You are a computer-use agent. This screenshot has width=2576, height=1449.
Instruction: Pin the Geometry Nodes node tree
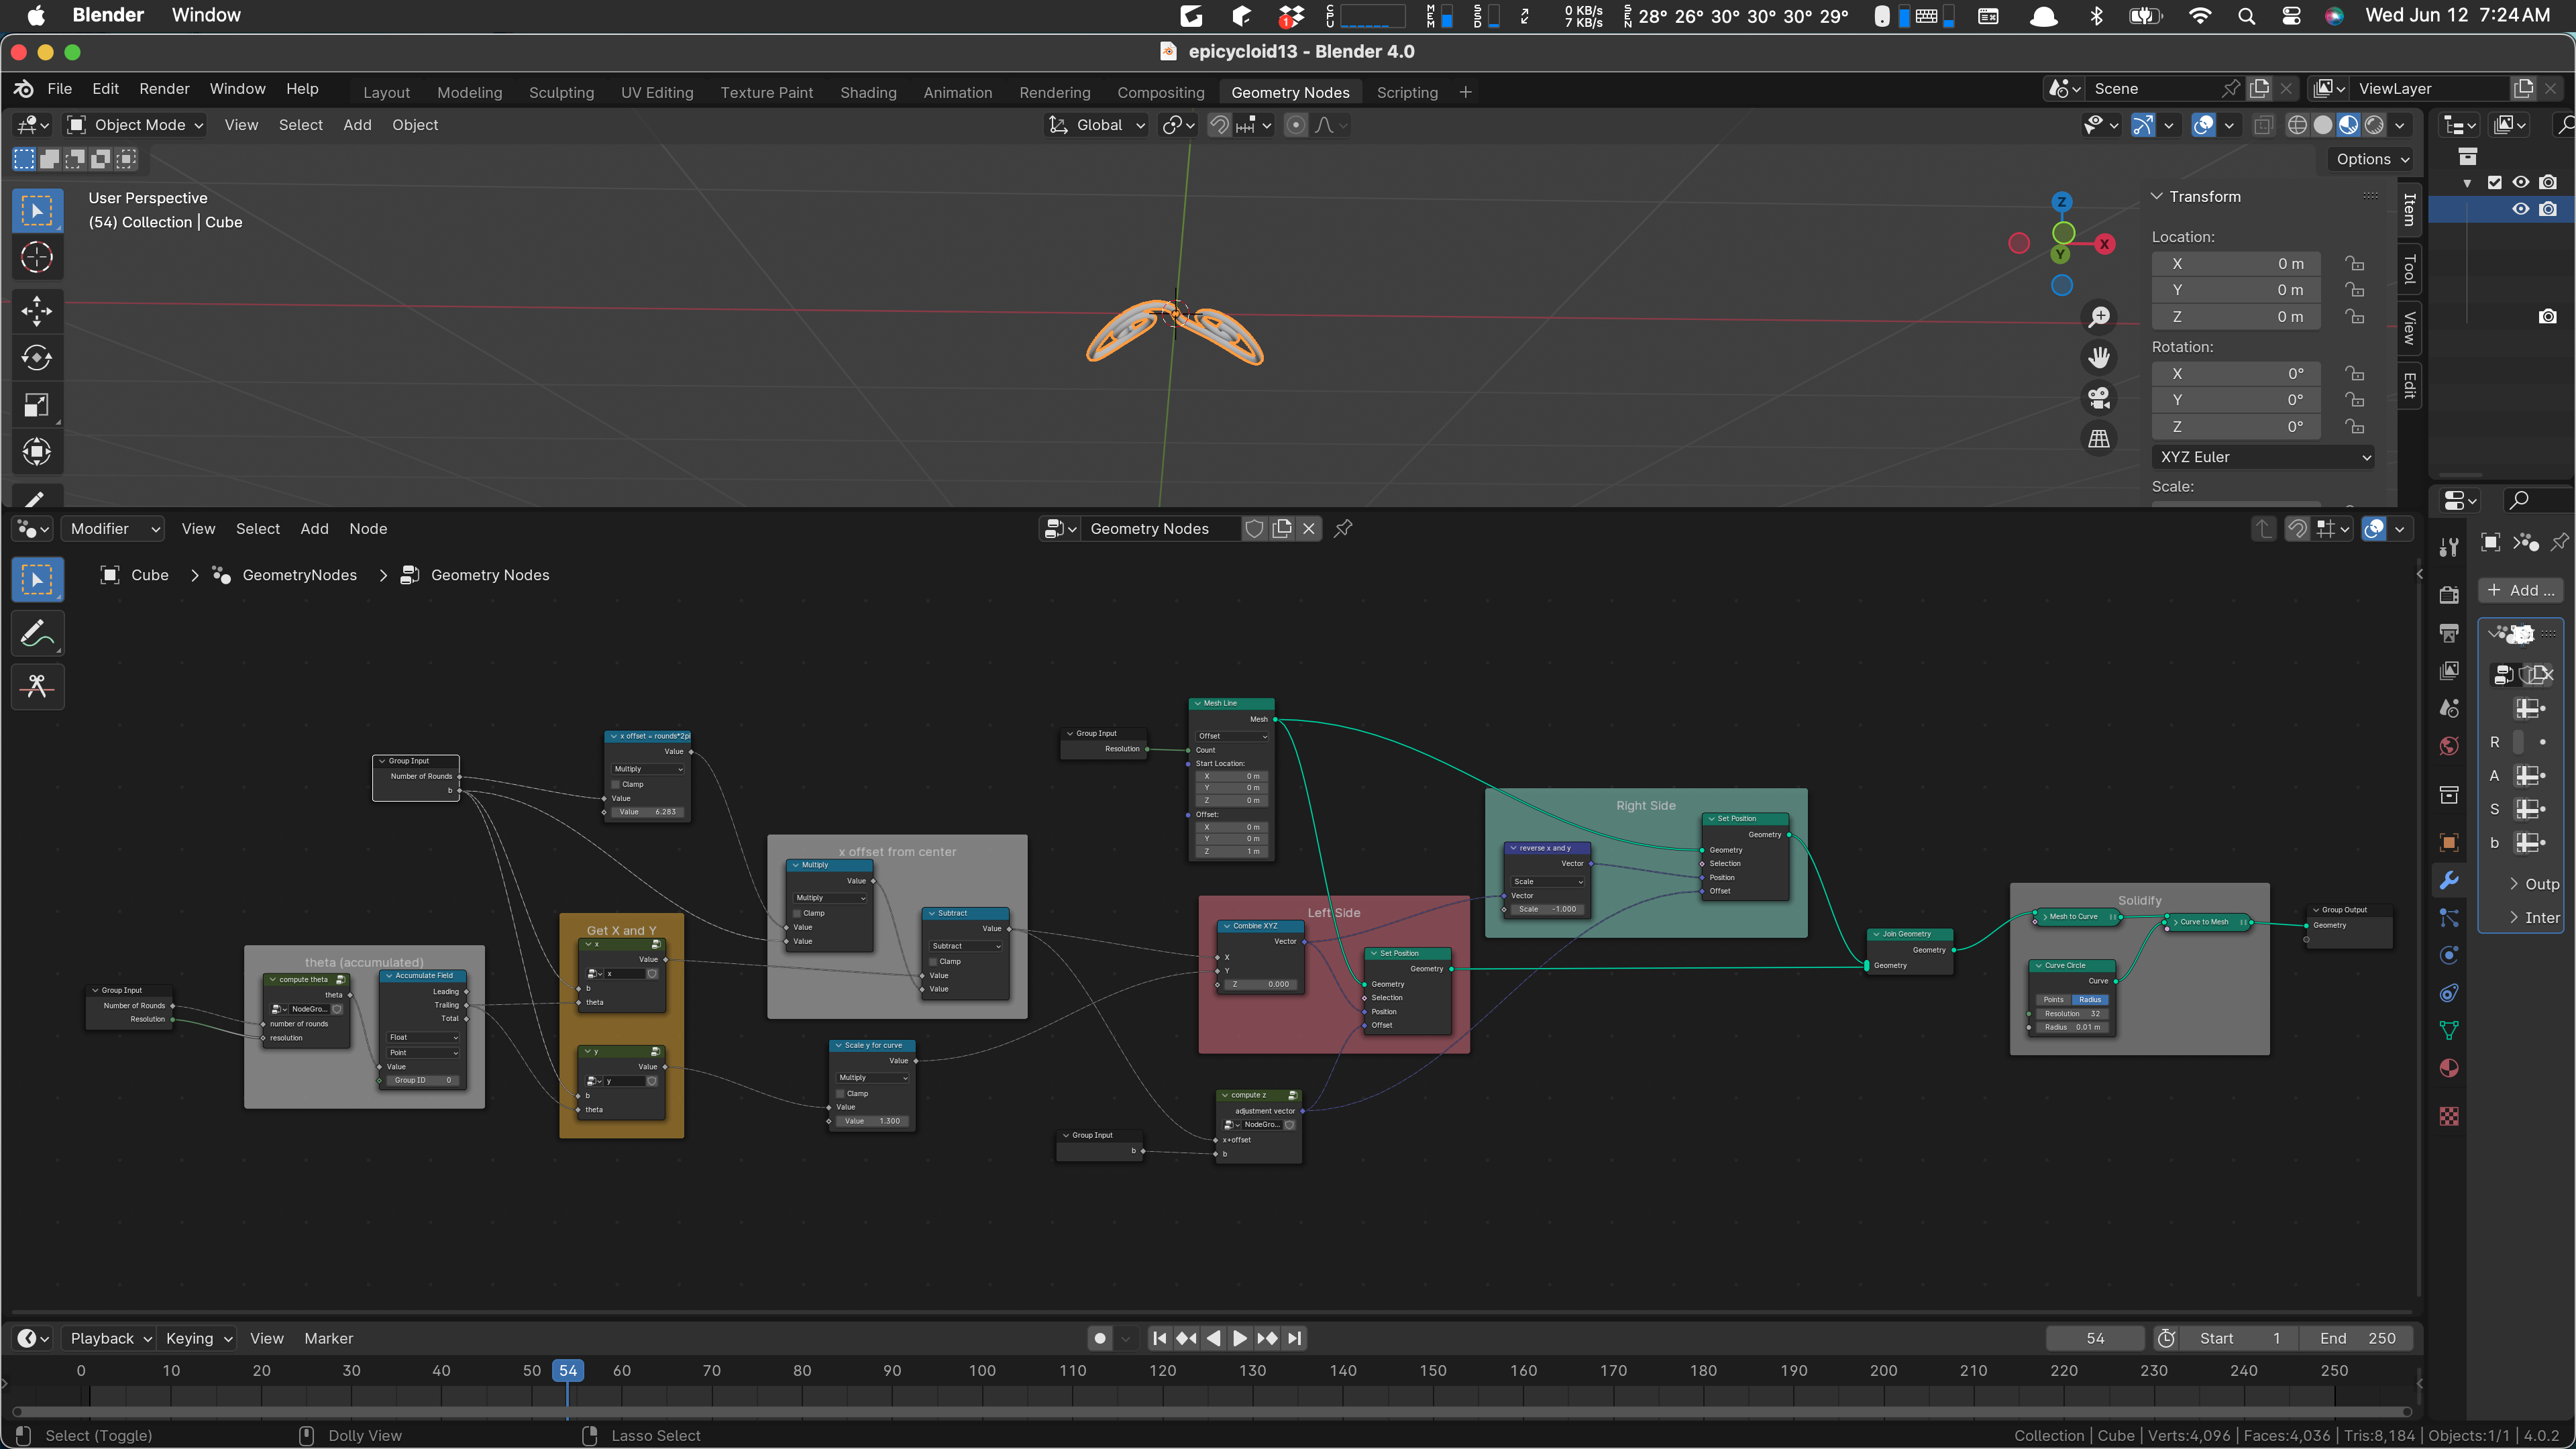tap(1344, 529)
